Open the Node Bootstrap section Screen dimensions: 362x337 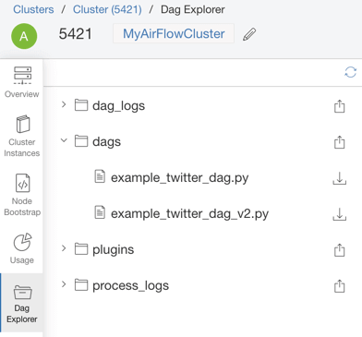[x=21, y=195]
